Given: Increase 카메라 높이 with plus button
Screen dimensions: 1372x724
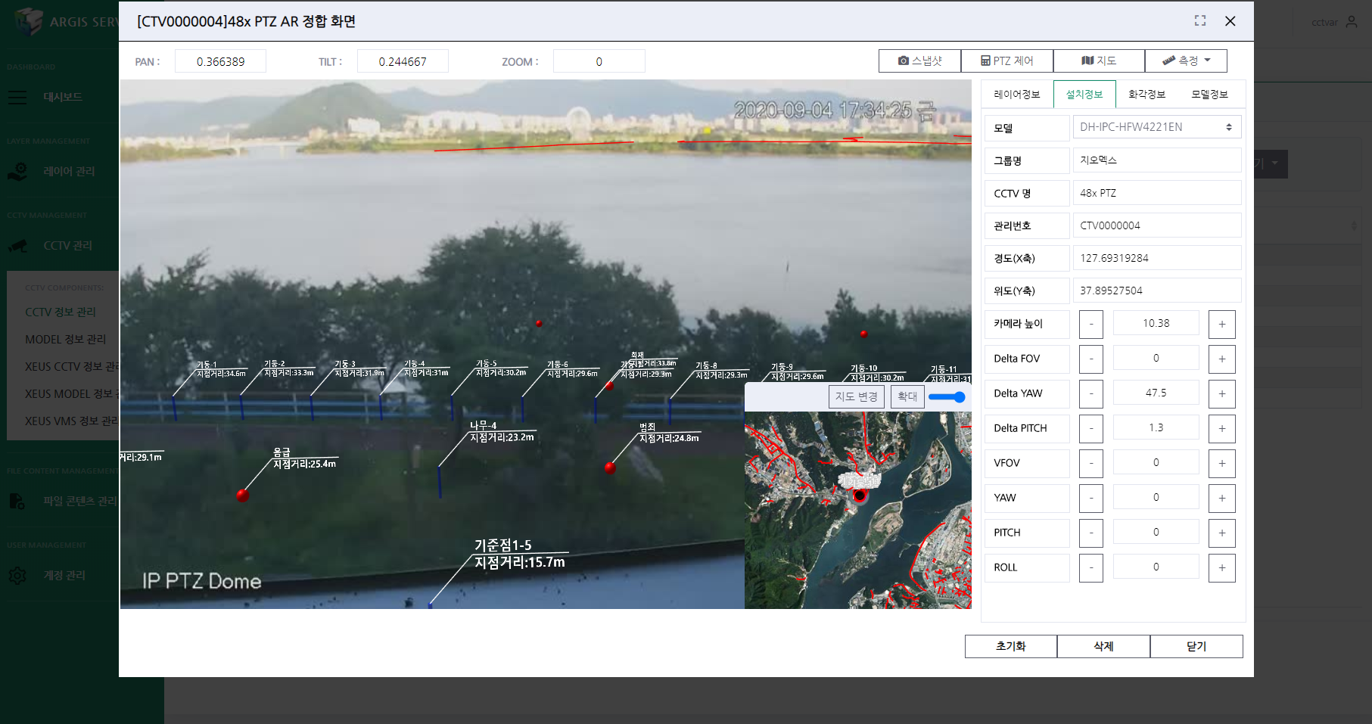Looking at the screenshot, I should click(1222, 324).
